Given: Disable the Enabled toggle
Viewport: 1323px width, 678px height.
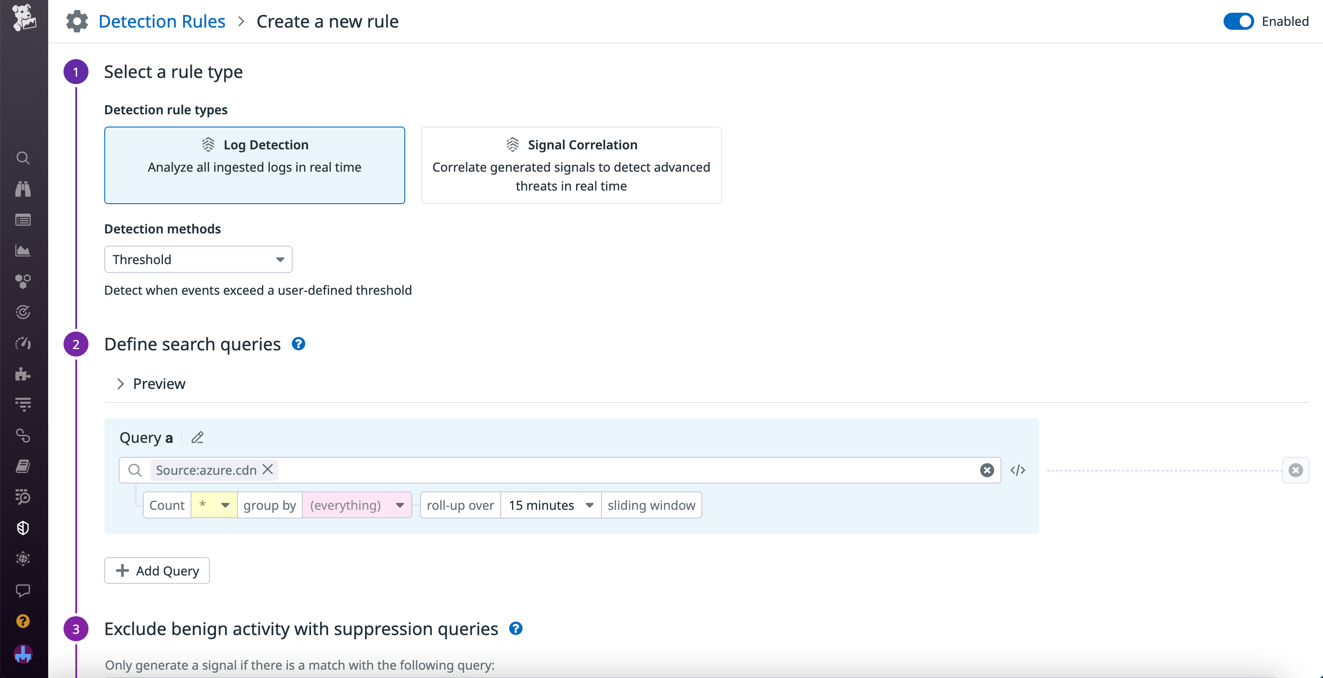Looking at the screenshot, I should [1238, 21].
